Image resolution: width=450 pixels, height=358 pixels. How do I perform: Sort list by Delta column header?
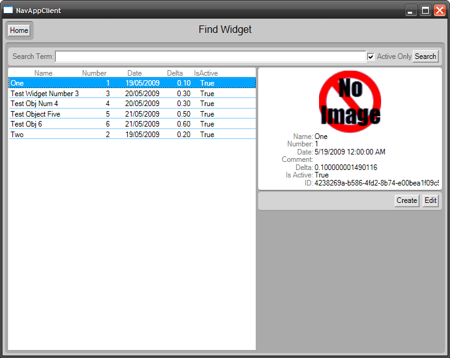(175, 73)
